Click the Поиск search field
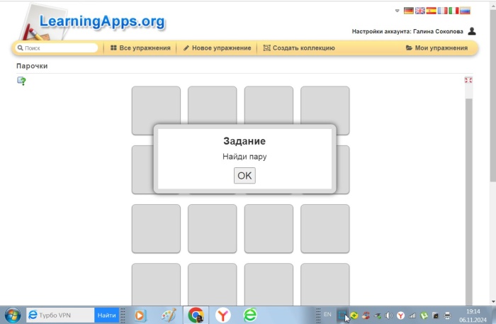The width and height of the screenshot is (496, 324). tap(58, 48)
